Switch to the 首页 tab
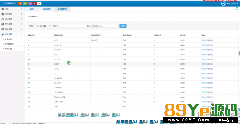Image resolution: width=240 pixels, height=124 pixels. (32, 9)
